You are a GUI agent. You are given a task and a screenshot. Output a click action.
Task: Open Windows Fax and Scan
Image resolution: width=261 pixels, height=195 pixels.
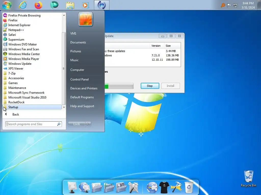32,49
